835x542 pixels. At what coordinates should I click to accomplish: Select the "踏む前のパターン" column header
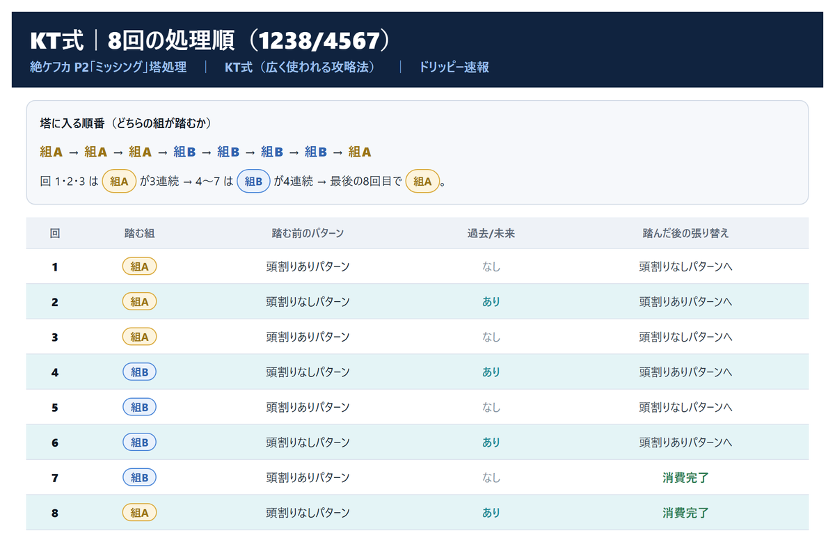308,233
